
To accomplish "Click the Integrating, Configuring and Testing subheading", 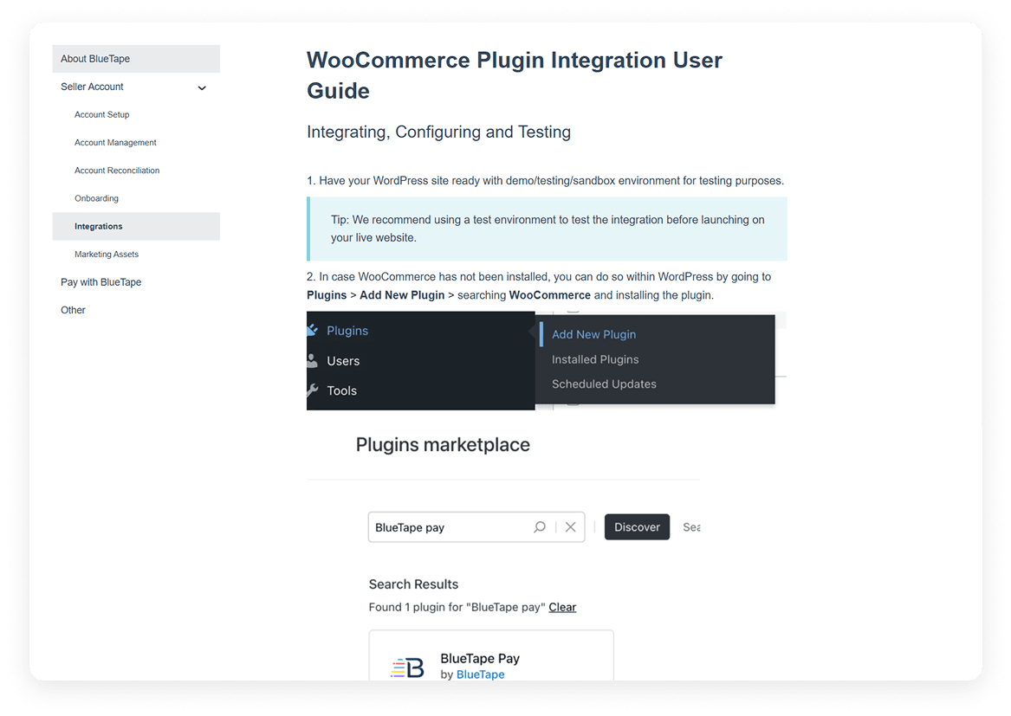I will pyautogui.click(x=438, y=132).
